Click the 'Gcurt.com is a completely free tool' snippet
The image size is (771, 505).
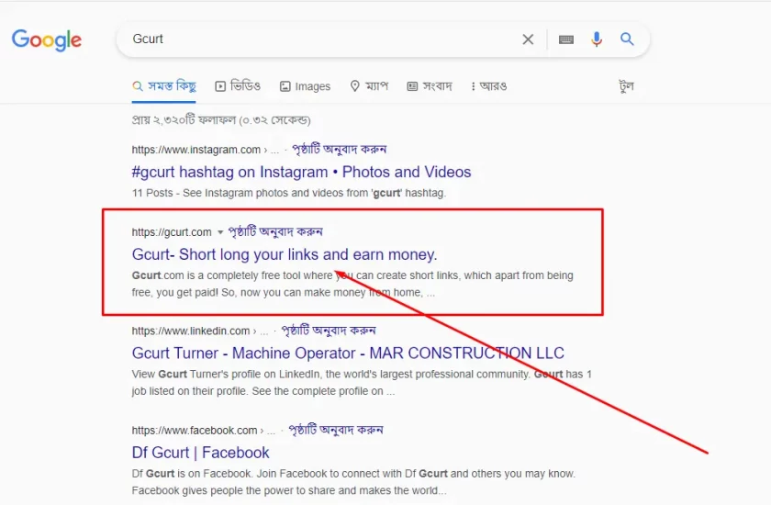[x=352, y=284]
